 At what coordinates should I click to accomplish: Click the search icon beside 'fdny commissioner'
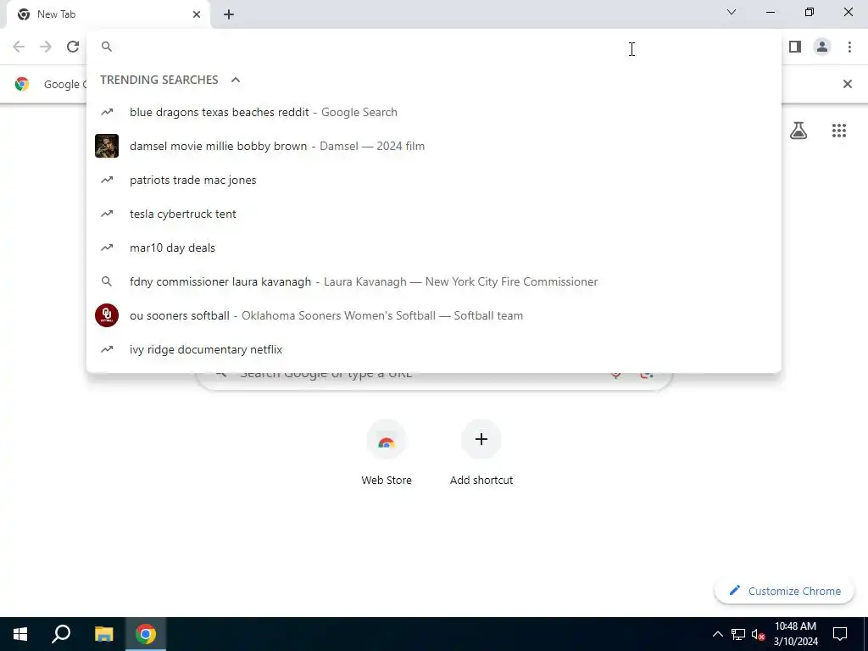107,281
